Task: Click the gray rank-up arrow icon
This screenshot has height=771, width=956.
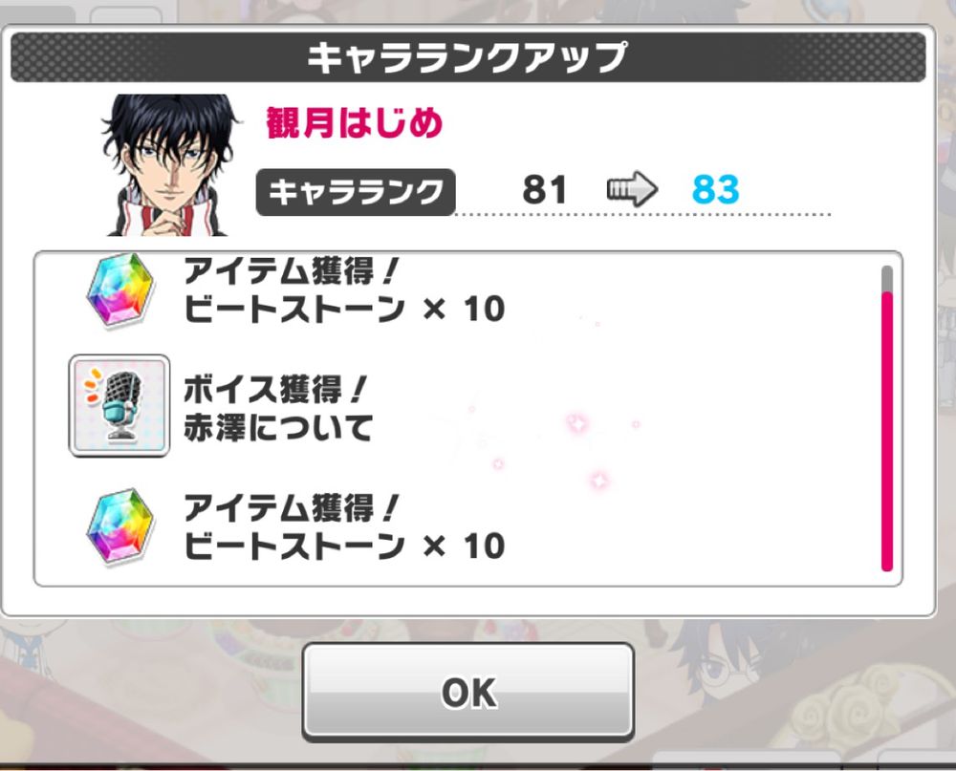Action: coord(632,189)
